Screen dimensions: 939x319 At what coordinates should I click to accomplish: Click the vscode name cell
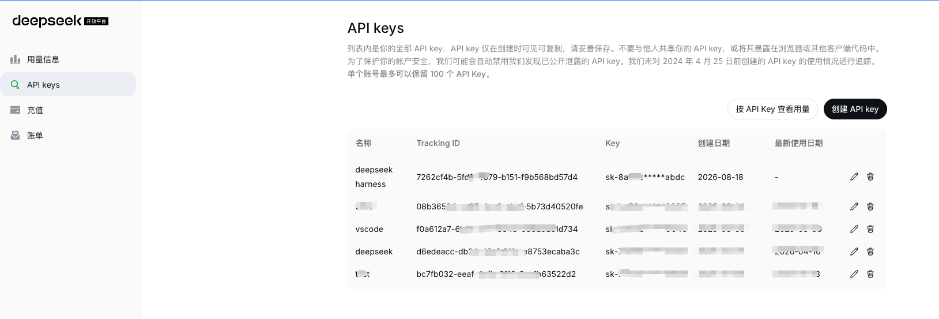point(369,229)
